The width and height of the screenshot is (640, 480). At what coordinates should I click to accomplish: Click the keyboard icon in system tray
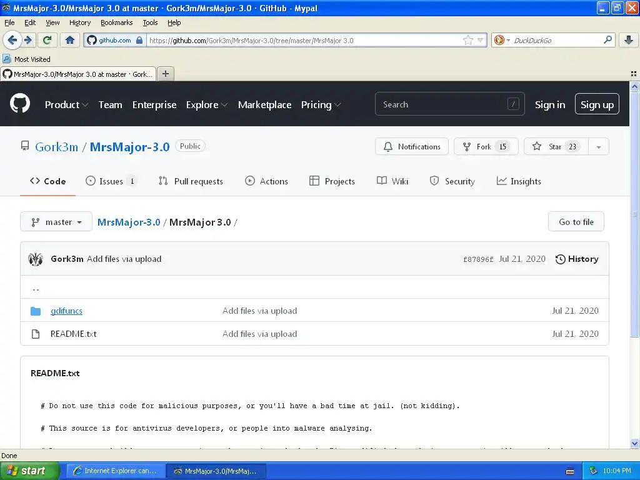click(x=570, y=471)
